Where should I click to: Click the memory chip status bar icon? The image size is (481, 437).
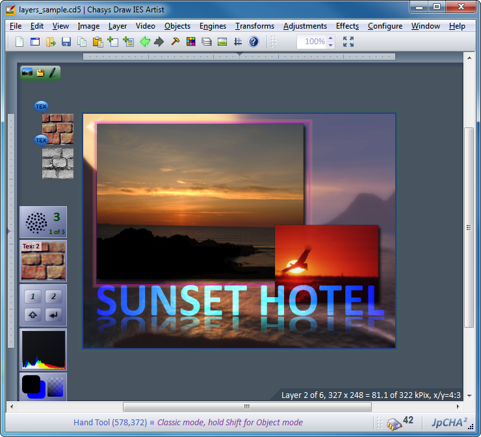click(393, 423)
